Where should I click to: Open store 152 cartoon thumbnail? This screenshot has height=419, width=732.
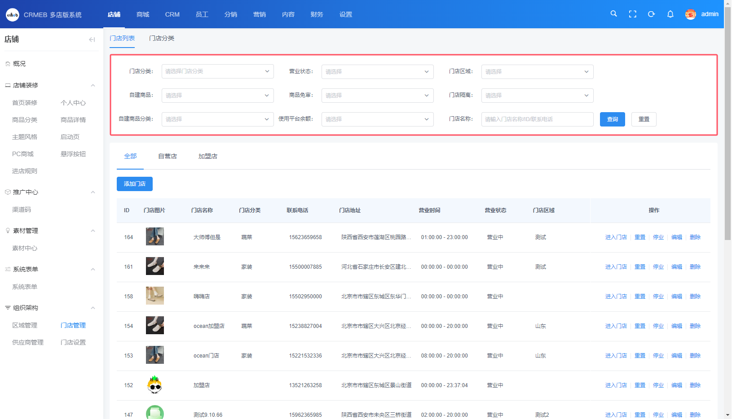155,384
